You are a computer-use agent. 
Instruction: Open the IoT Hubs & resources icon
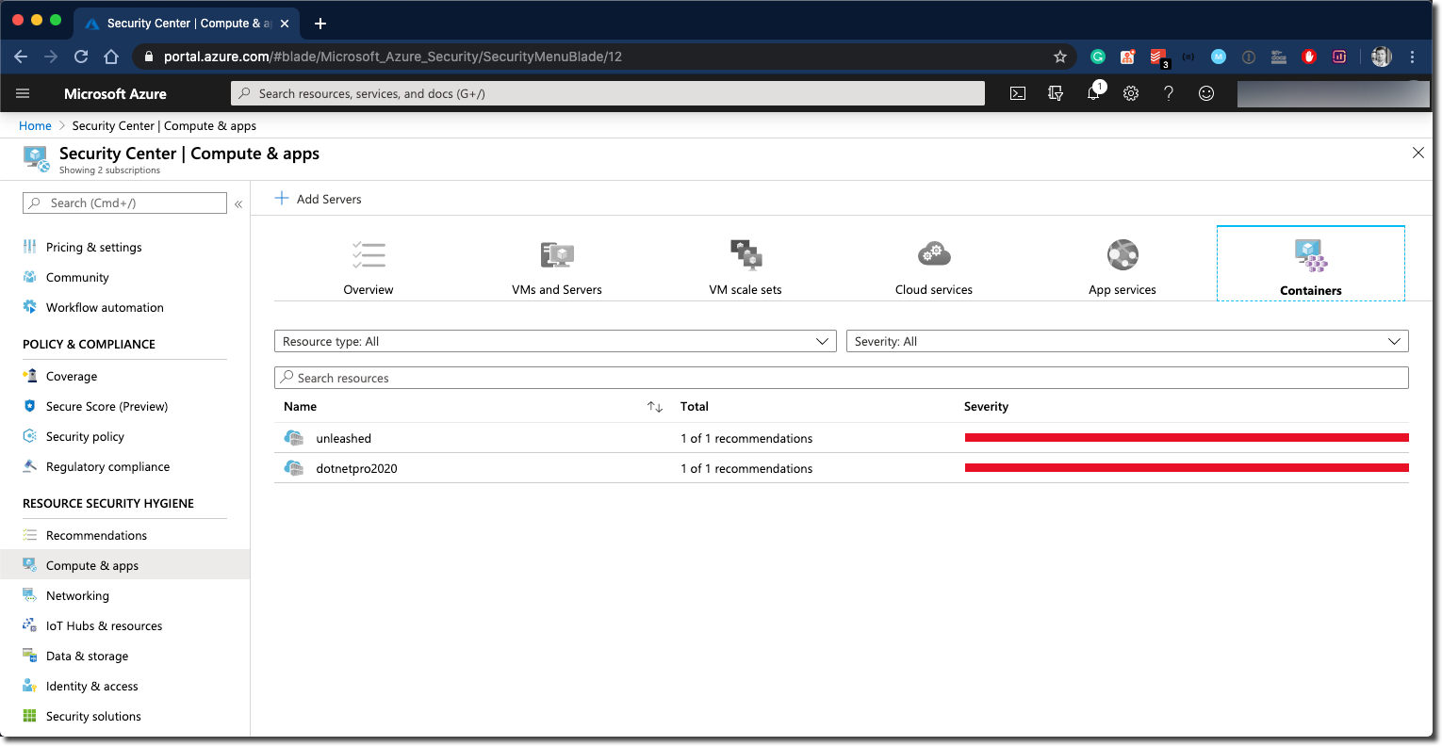click(31, 625)
